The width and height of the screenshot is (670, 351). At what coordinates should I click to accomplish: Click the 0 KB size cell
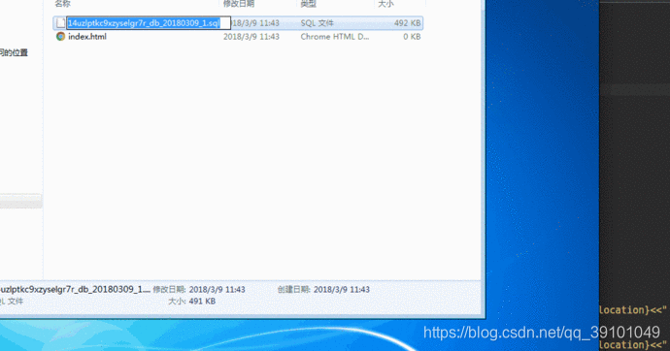coord(412,37)
